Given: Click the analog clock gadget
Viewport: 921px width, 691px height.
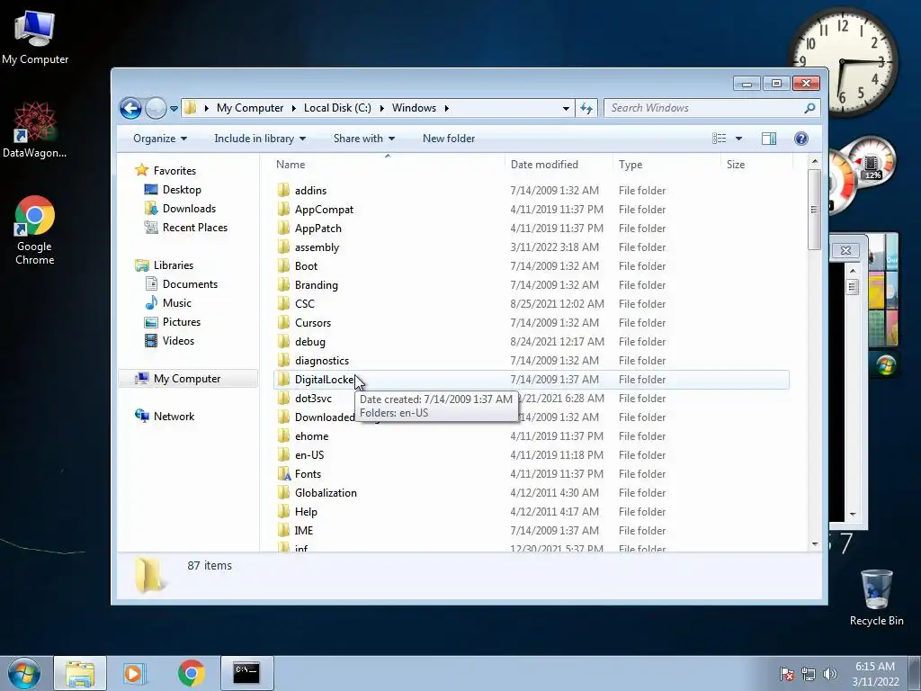Looking at the screenshot, I should pos(842,62).
